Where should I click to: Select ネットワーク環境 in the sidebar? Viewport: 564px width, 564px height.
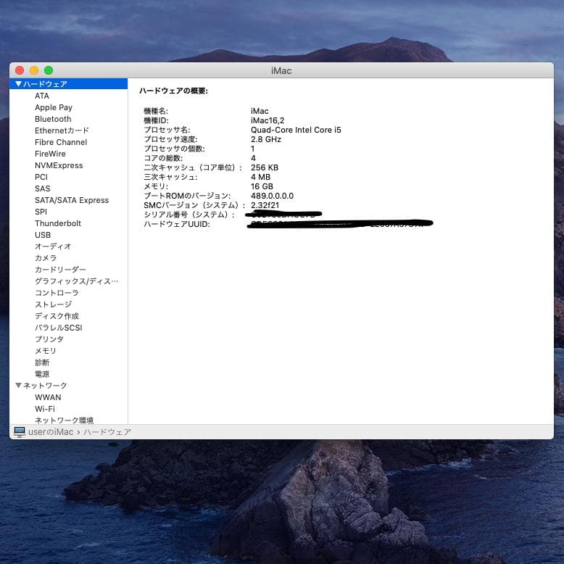[x=64, y=420]
